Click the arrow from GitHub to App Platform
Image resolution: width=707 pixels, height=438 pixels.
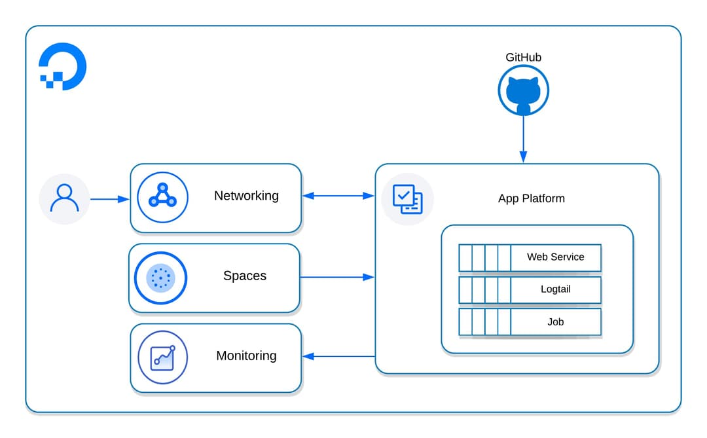(x=523, y=139)
